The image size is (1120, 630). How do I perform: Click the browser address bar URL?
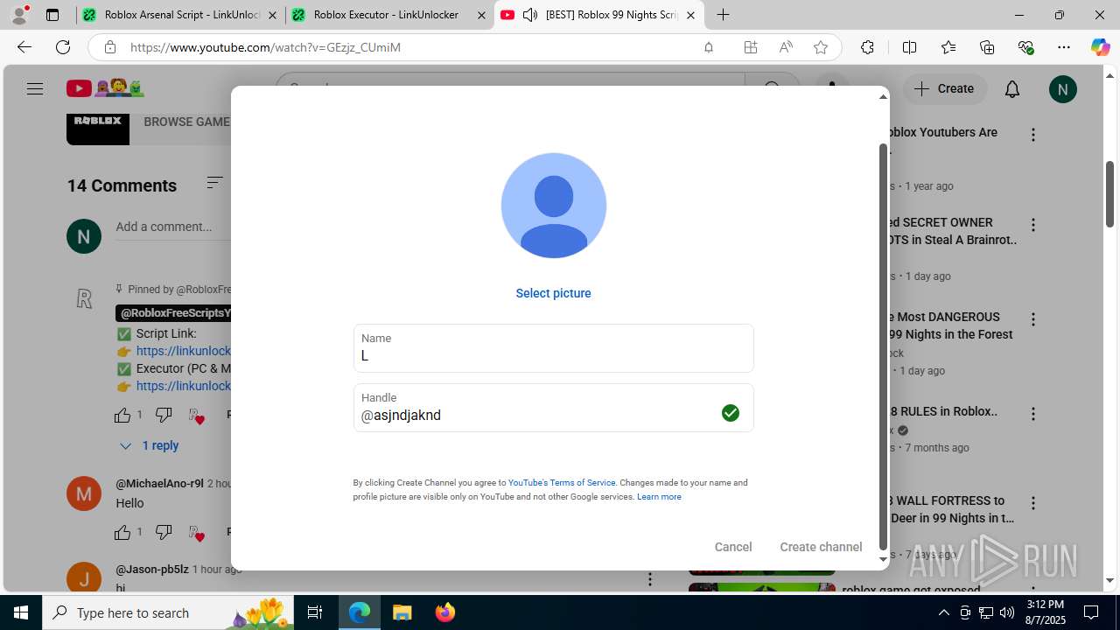[265, 47]
